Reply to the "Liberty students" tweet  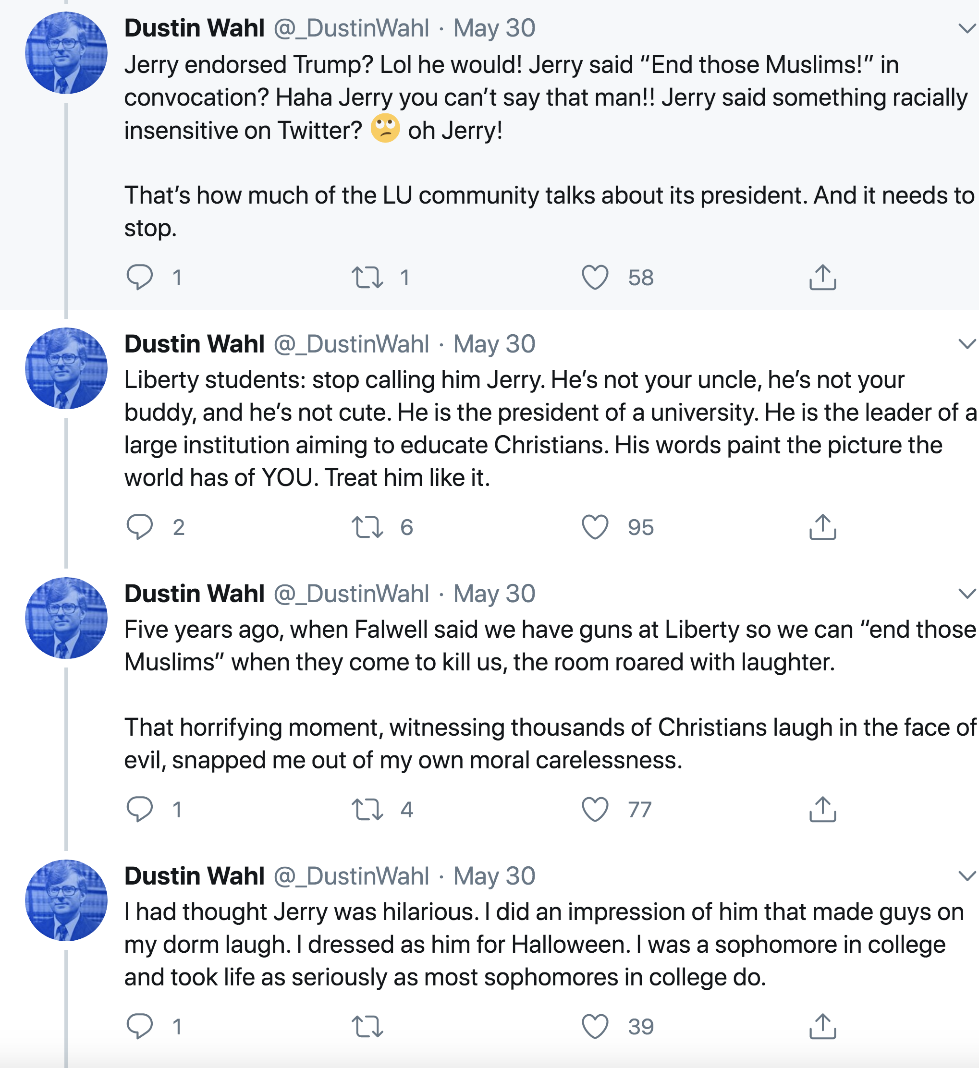[x=139, y=527]
